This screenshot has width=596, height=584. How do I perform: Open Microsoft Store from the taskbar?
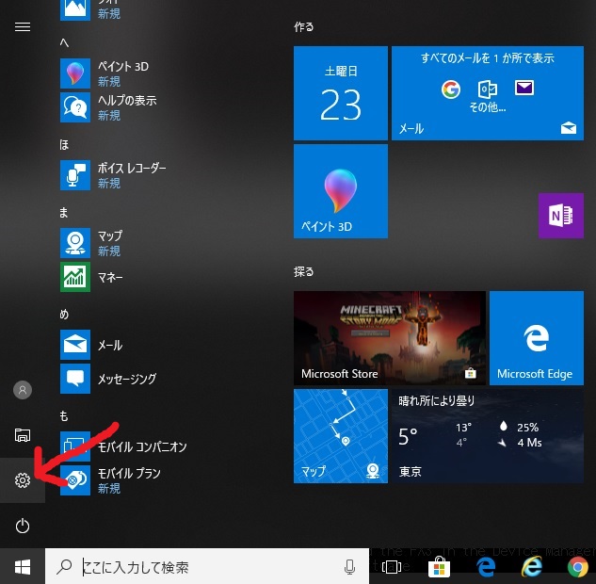[x=439, y=567]
